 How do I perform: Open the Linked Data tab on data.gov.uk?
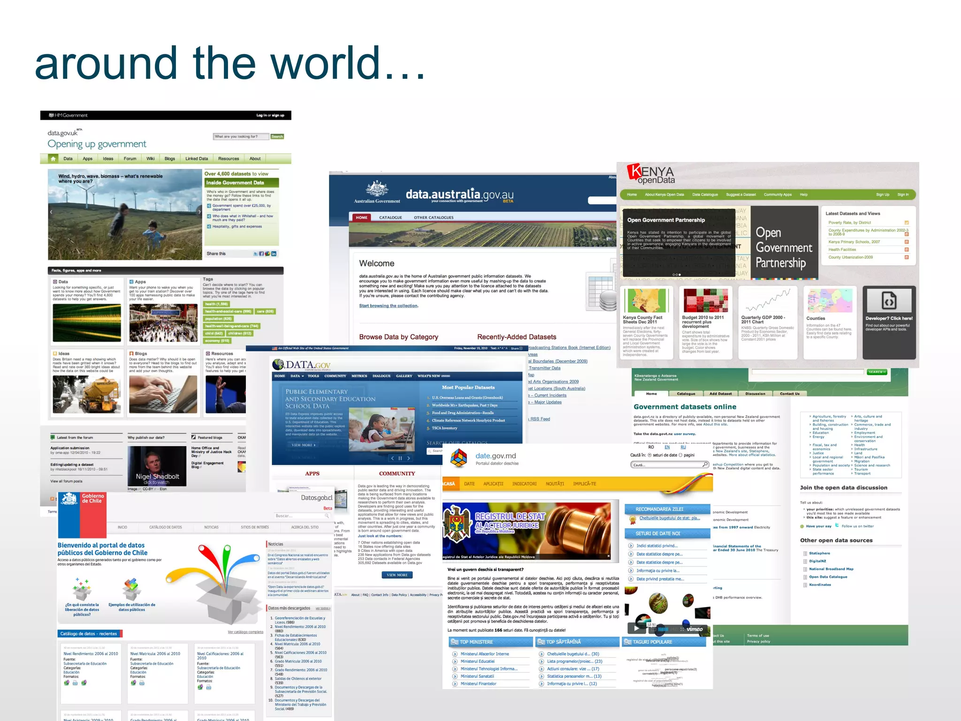[196, 159]
